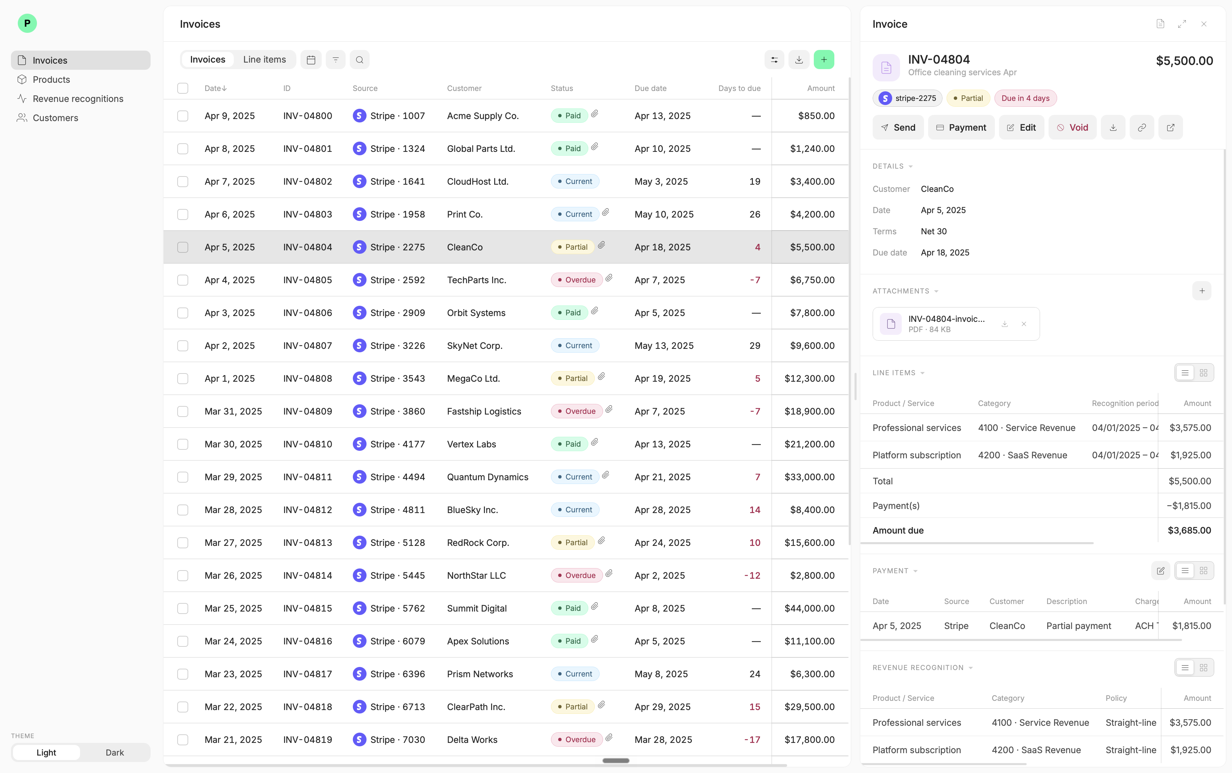Open document icon in Invoice header
This screenshot has height=773, width=1232.
pos(1160,24)
